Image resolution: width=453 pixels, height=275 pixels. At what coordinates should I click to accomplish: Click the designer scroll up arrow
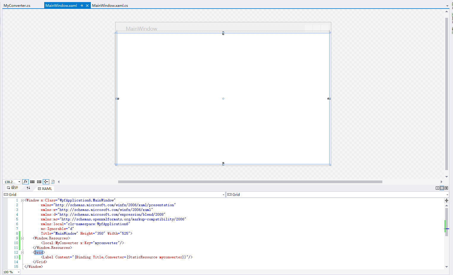(x=446, y=12)
